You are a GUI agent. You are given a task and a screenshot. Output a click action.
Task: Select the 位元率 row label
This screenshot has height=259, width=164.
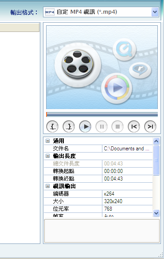tap(61, 209)
